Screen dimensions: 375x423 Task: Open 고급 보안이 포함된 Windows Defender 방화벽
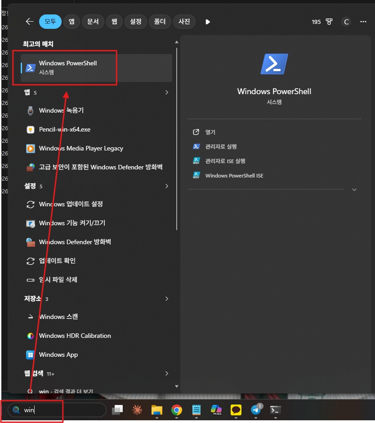96,167
